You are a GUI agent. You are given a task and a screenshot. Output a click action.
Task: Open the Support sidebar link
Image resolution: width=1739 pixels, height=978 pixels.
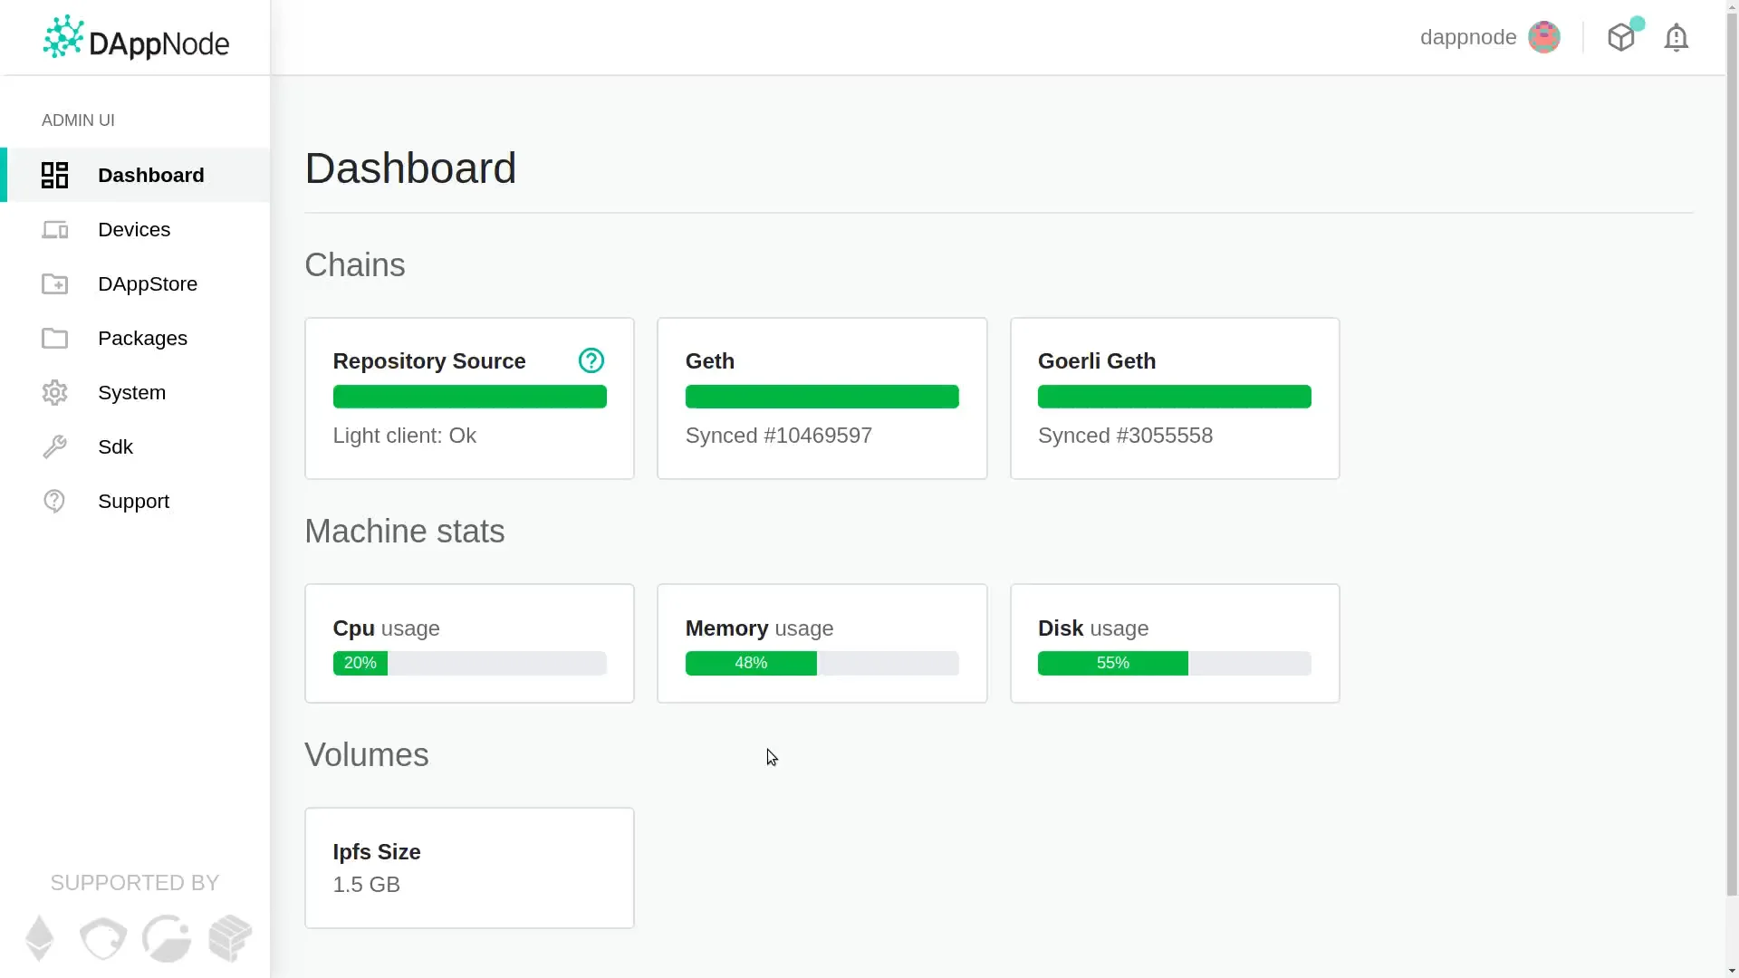[133, 501]
